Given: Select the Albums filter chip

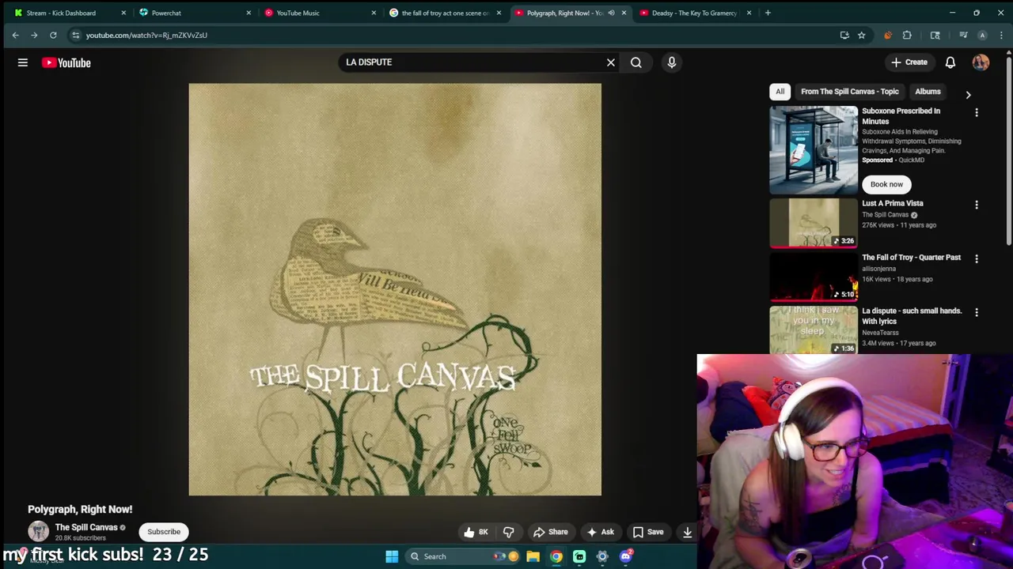Looking at the screenshot, I should tap(928, 92).
